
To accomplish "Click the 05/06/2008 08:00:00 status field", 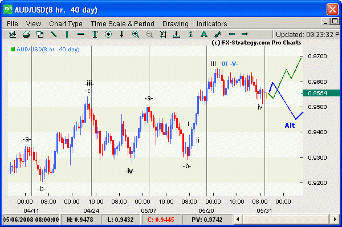I will pos(31,220).
